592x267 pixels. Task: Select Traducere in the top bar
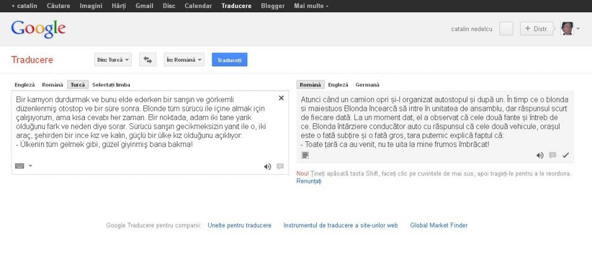click(236, 6)
